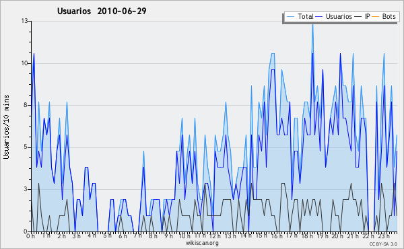Select the 'Usuarios' legend entry
Image resolution: width=404 pixels, height=249 pixels.
pyautogui.click(x=339, y=16)
